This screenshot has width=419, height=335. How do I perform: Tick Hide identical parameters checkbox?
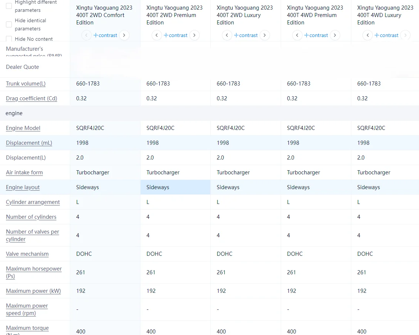click(x=9, y=24)
